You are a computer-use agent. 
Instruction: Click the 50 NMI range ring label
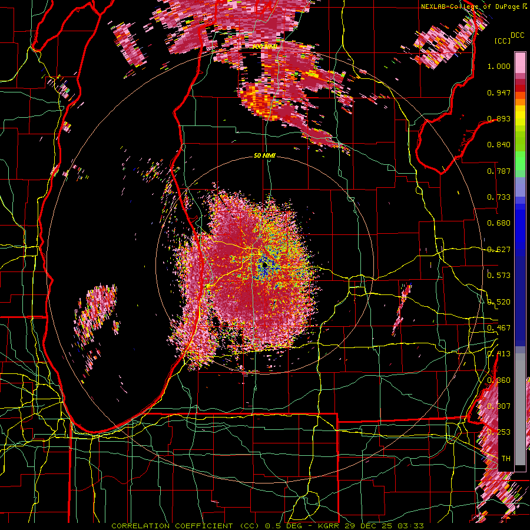point(264,155)
